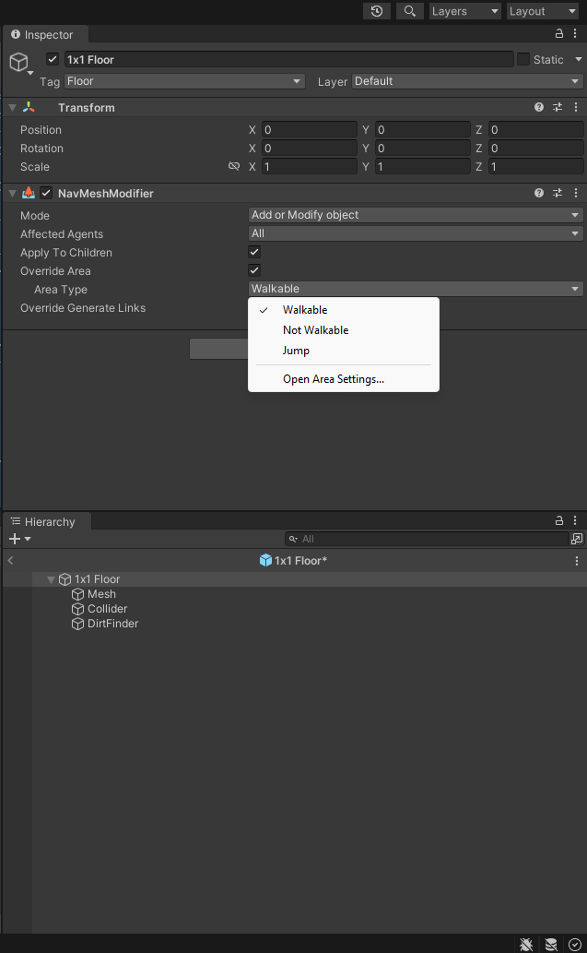The height and width of the screenshot is (953, 587).
Task: Toggle Override Area checkbox
Action: point(254,270)
